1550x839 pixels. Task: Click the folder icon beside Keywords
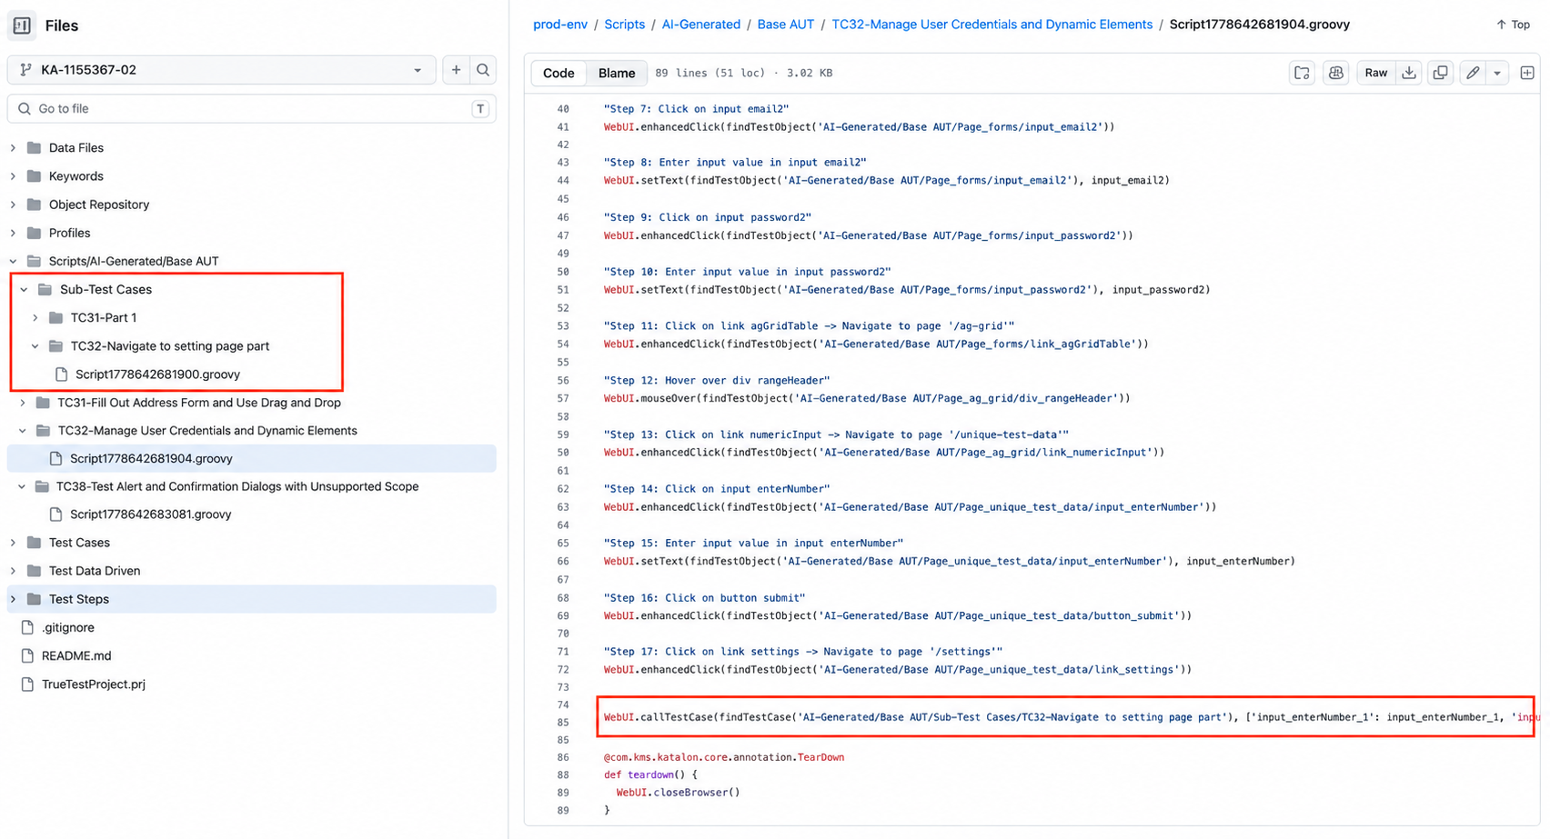click(34, 176)
